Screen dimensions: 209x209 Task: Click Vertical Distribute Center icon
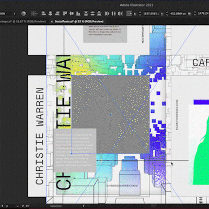point(92,14)
